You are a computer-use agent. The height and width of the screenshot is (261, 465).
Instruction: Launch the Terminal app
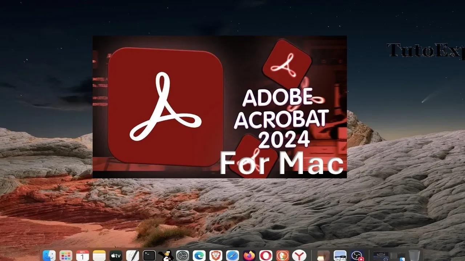point(149,256)
